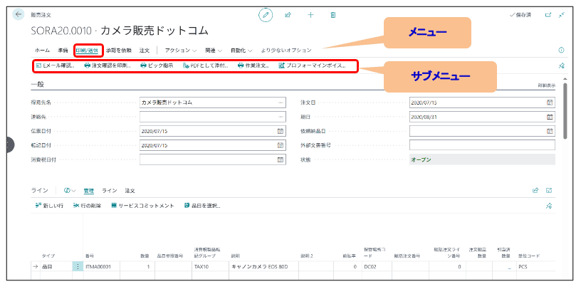Click プロフォーマインボイス action
The height and width of the screenshot is (289, 581).
[x=312, y=65]
